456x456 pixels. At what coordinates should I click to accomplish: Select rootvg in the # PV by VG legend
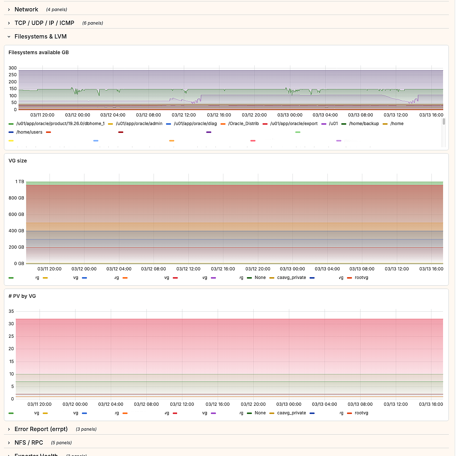pos(361,413)
